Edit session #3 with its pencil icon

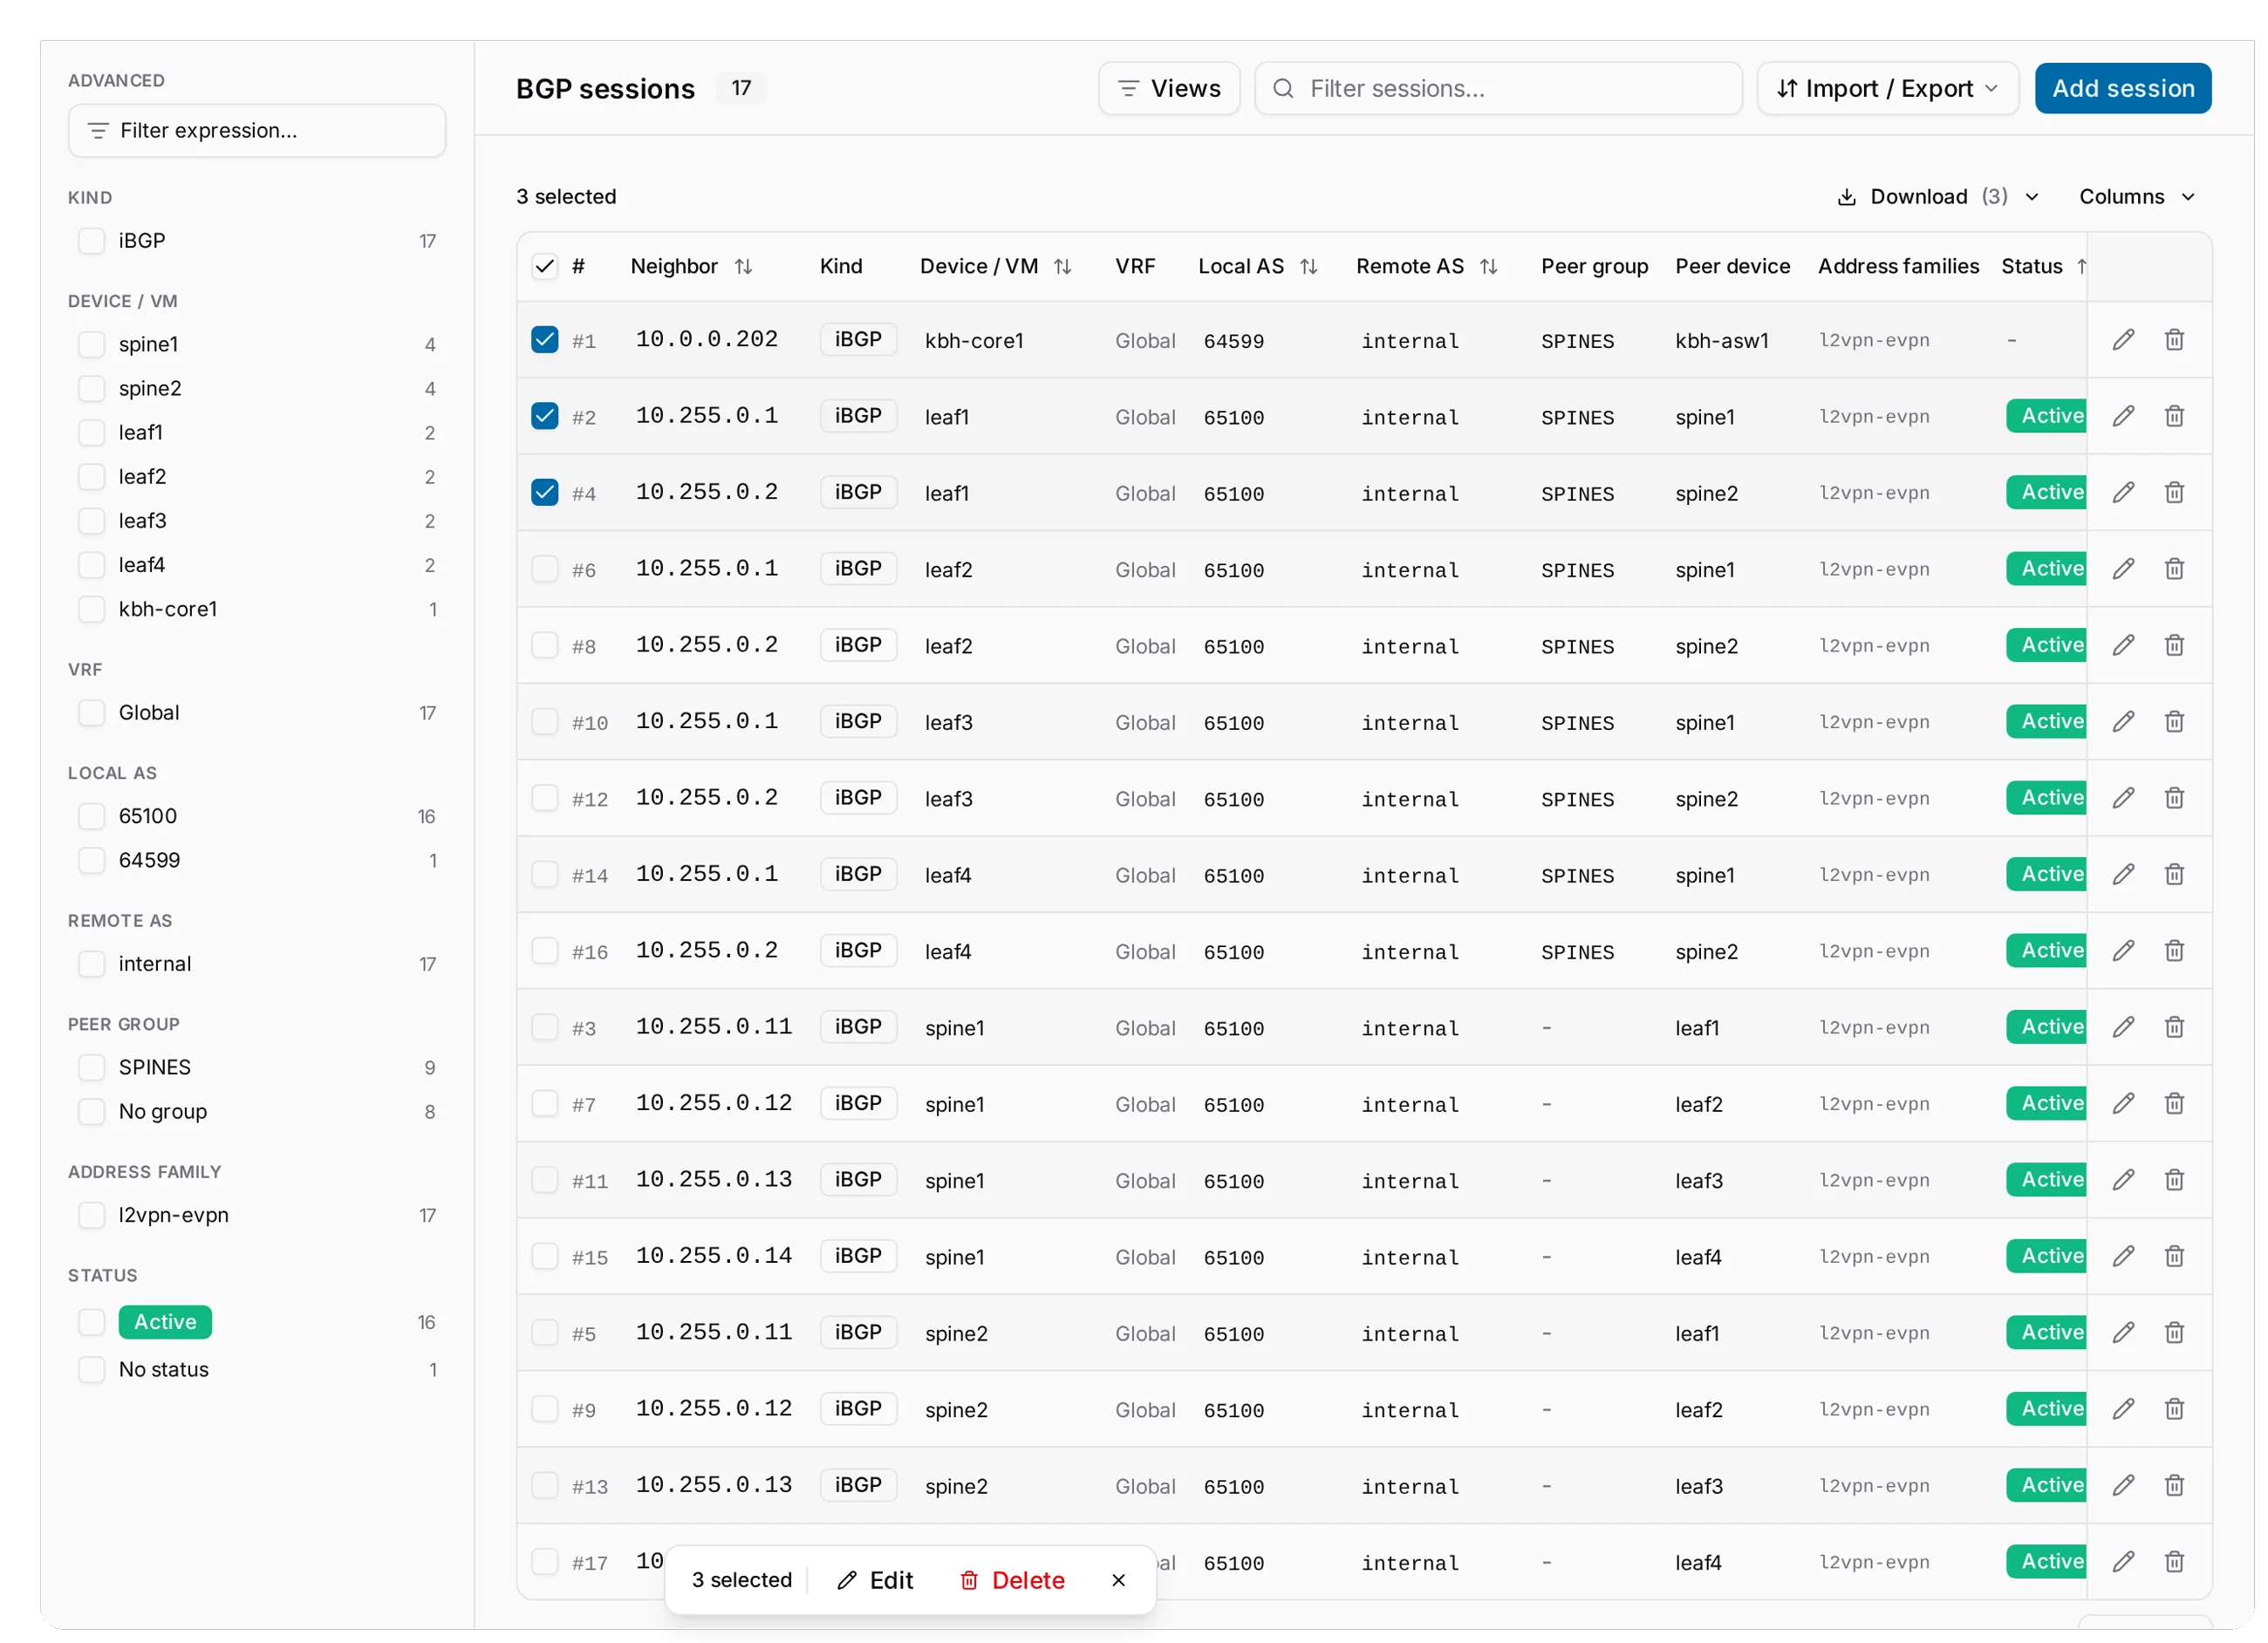(2123, 1027)
